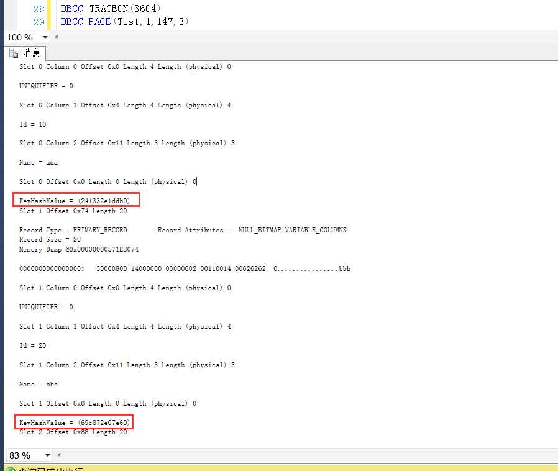Select the 消息 messages tab
The height and width of the screenshot is (471, 558).
(x=25, y=53)
